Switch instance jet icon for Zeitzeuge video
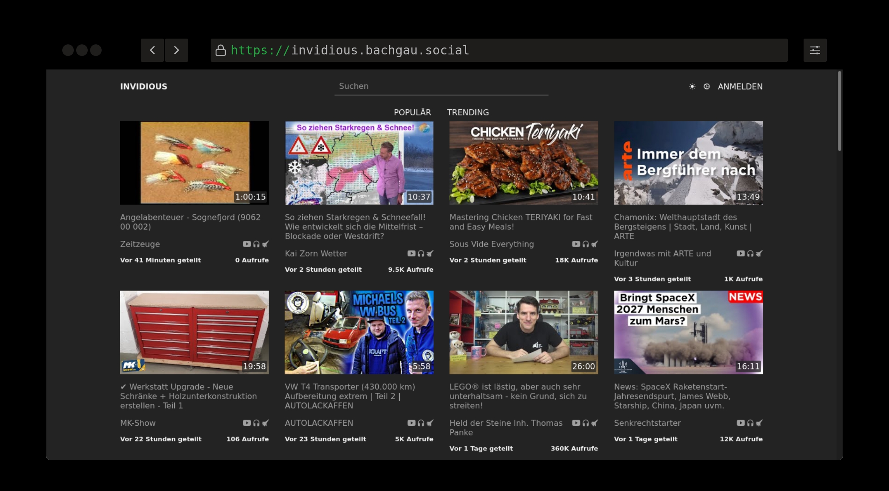Image resolution: width=889 pixels, height=491 pixels. pyautogui.click(x=265, y=244)
